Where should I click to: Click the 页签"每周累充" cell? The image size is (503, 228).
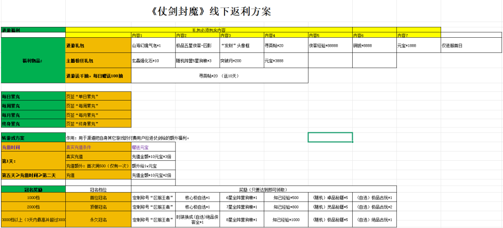pos(98,105)
